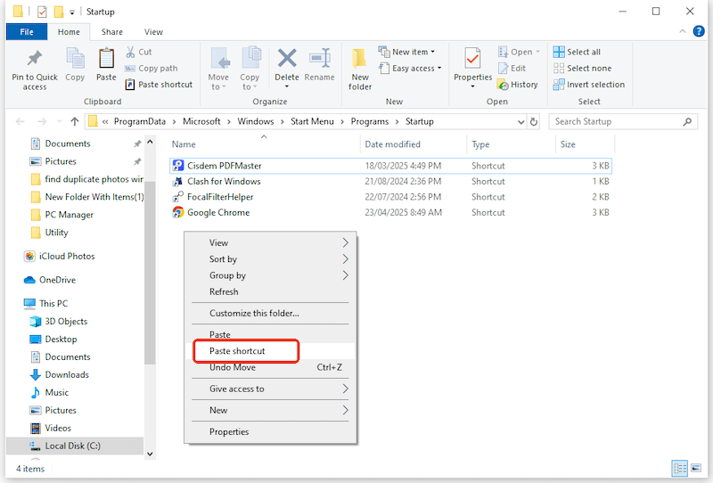Open the New item dropdown
The width and height of the screenshot is (713, 483).
409,53
